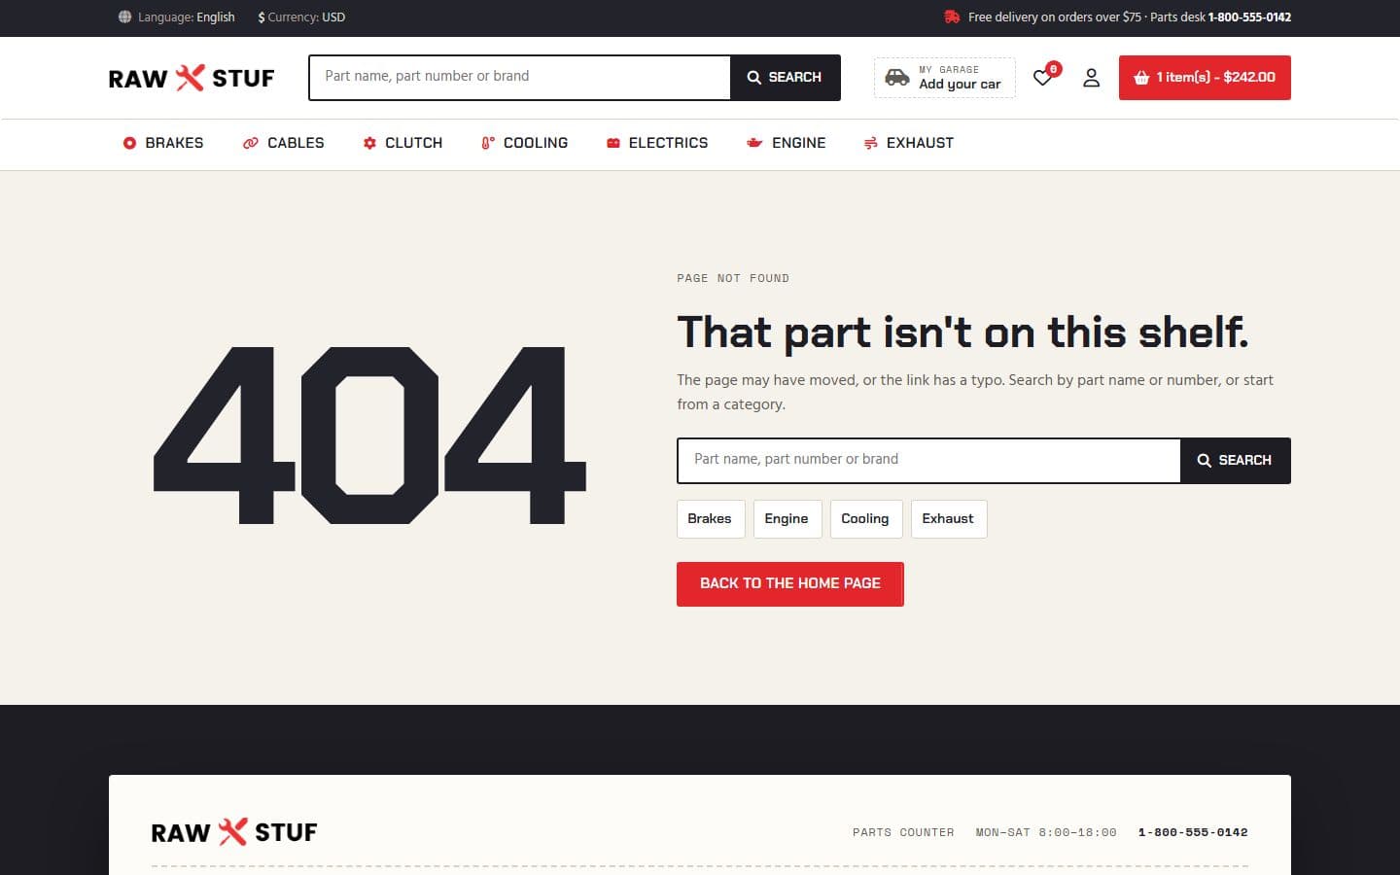Screen dimensions: 1400x875
Task: Select the Exhaust quick category chip
Action: coord(949,519)
